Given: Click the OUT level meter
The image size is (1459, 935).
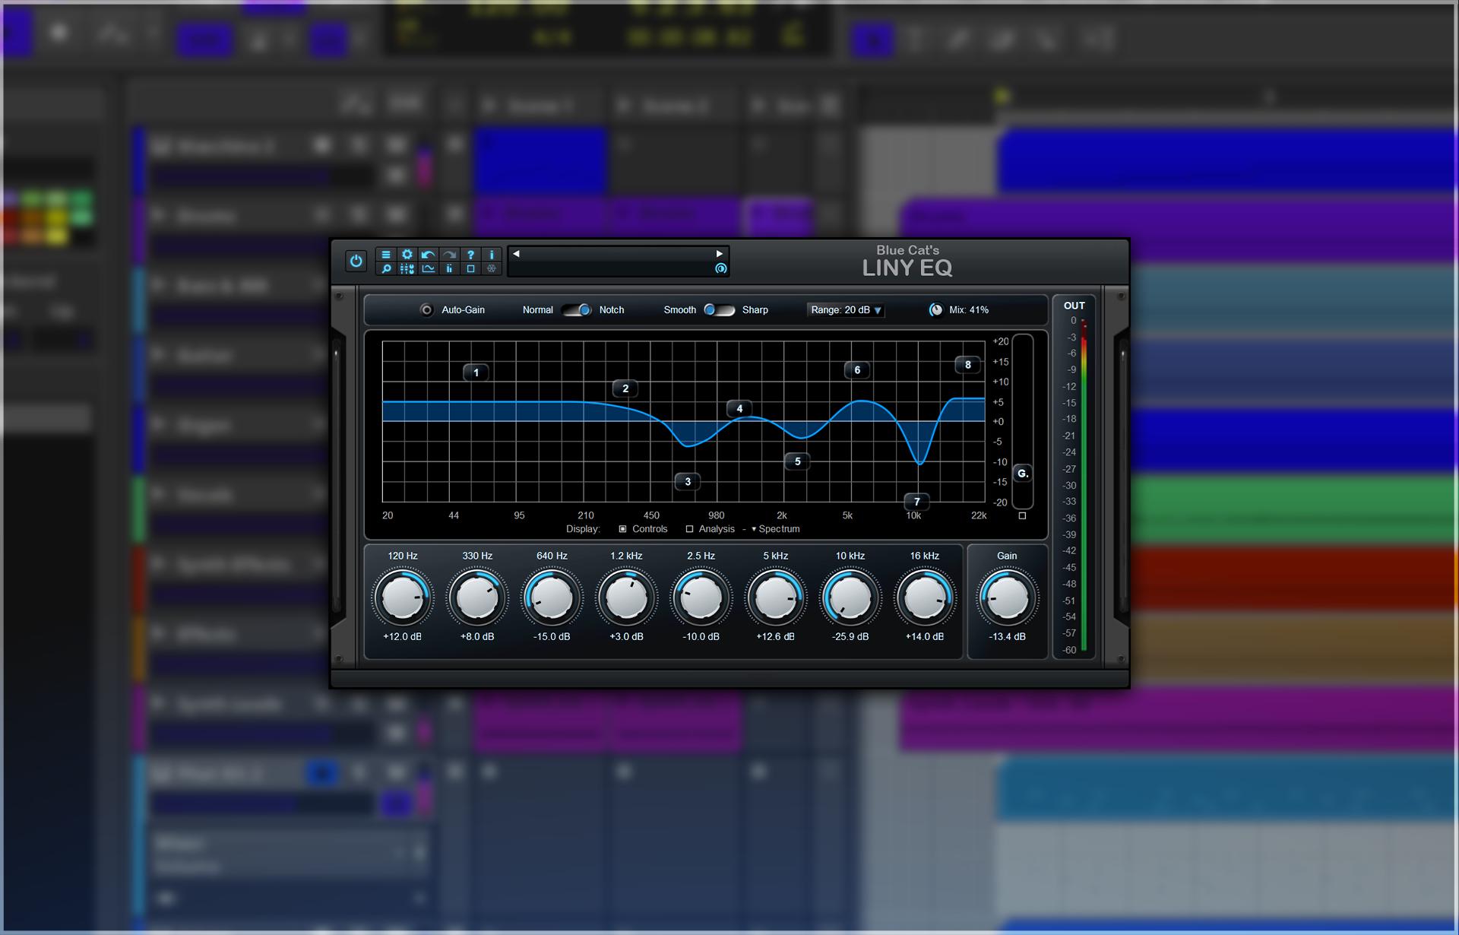Looking at the screenshot, I should [x=1084, y=485].
